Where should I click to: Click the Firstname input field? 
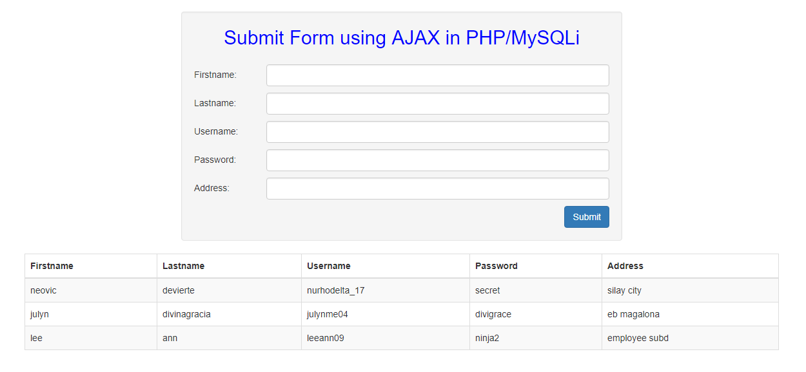pyautogui.click(x=437, y=75)
